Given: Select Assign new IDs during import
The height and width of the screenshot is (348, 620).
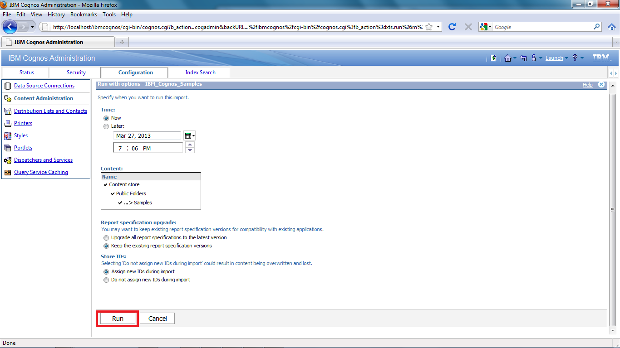Looking at the screenshot, I should tap(106, 272).
